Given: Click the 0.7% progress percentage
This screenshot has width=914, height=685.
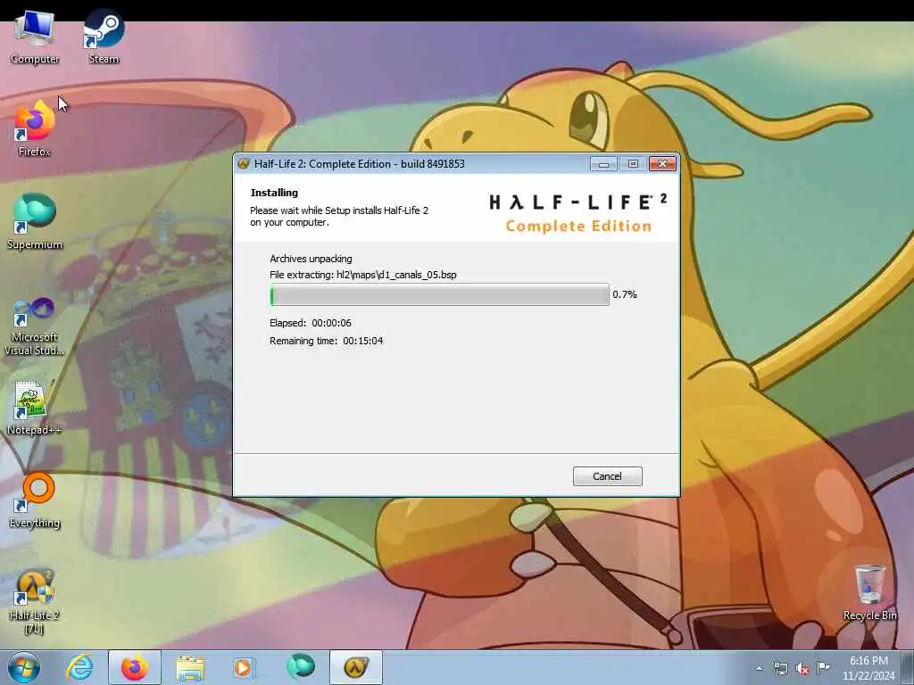Looking at the screenshot, I should pyautogui.click(x=624, y=294).
